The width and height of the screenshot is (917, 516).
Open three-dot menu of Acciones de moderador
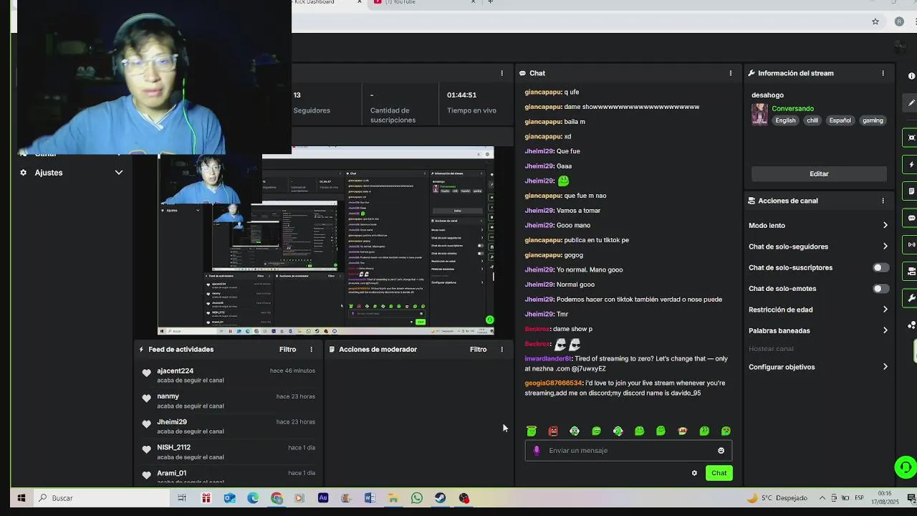501,350
